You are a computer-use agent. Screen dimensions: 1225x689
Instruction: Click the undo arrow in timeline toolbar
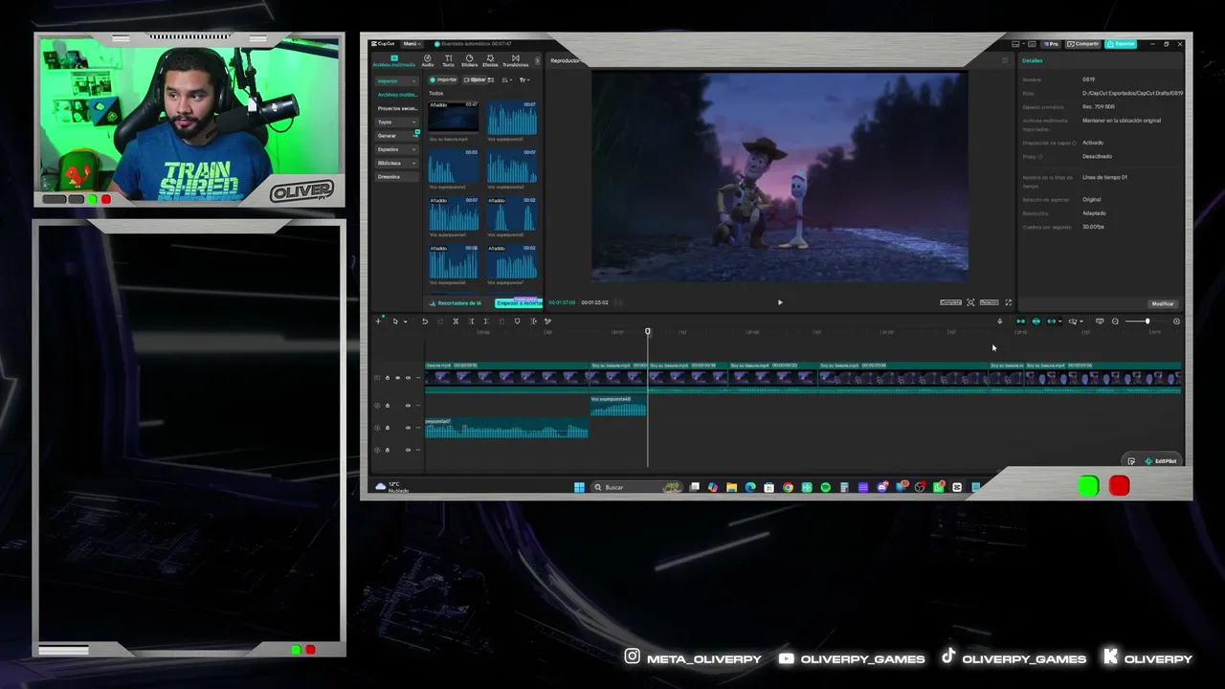[425, 322]
